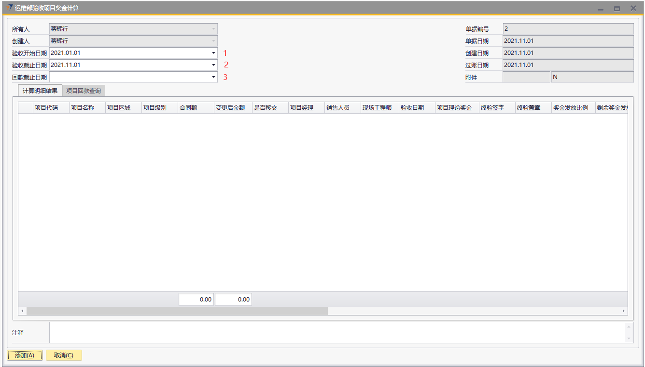The height and width of the screenshot is (367, 645).
Task: Select the 合同额 total field showing 0.00
Action: click(x=196, y=300)
